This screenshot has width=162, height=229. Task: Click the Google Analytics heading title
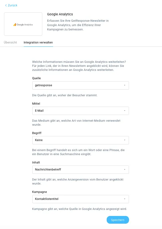click(60, 14)
